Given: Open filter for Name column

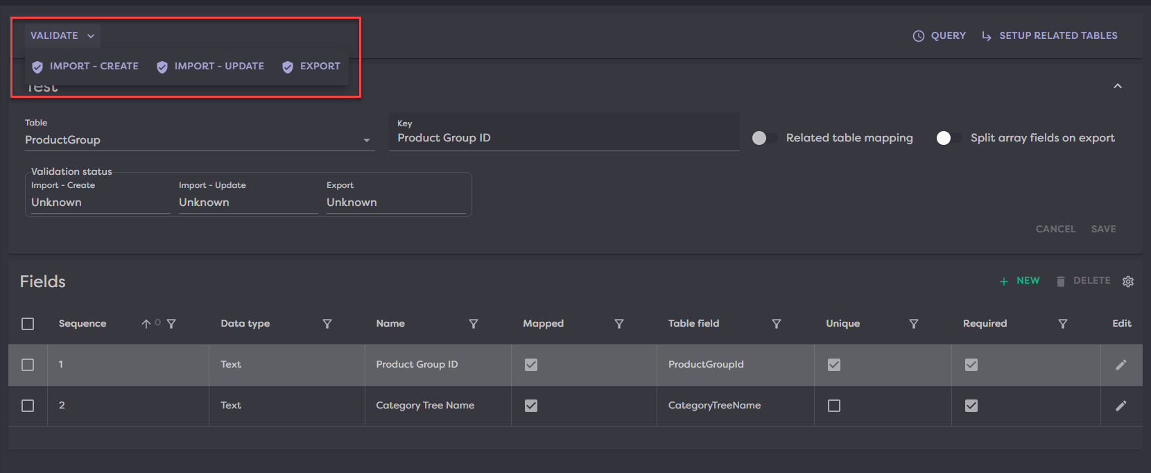Looking at the screenshot, I should coord(474,324).
